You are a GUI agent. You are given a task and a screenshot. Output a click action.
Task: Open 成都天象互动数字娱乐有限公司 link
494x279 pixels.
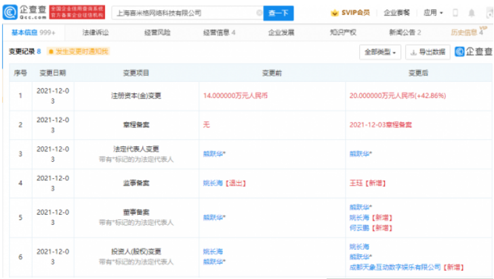coord(395,267)
